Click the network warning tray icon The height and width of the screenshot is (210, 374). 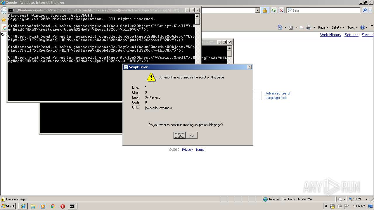(332, 206)
